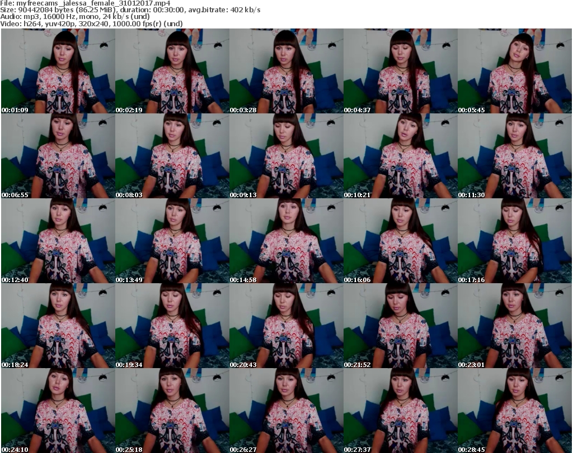573x453 pixels.
Task: Click the thumbnail at 00:01:09
Action: [x=58, y=71]
